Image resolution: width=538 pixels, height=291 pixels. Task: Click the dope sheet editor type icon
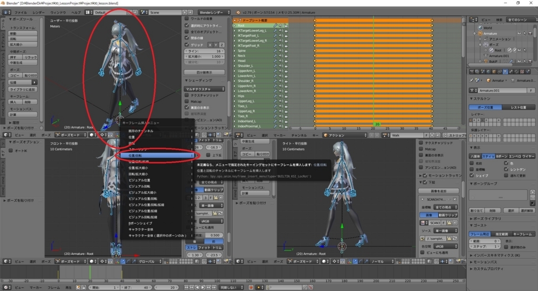[239, 135]
